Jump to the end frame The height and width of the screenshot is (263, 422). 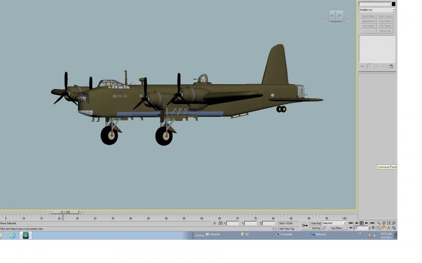[x=372, y=223]
